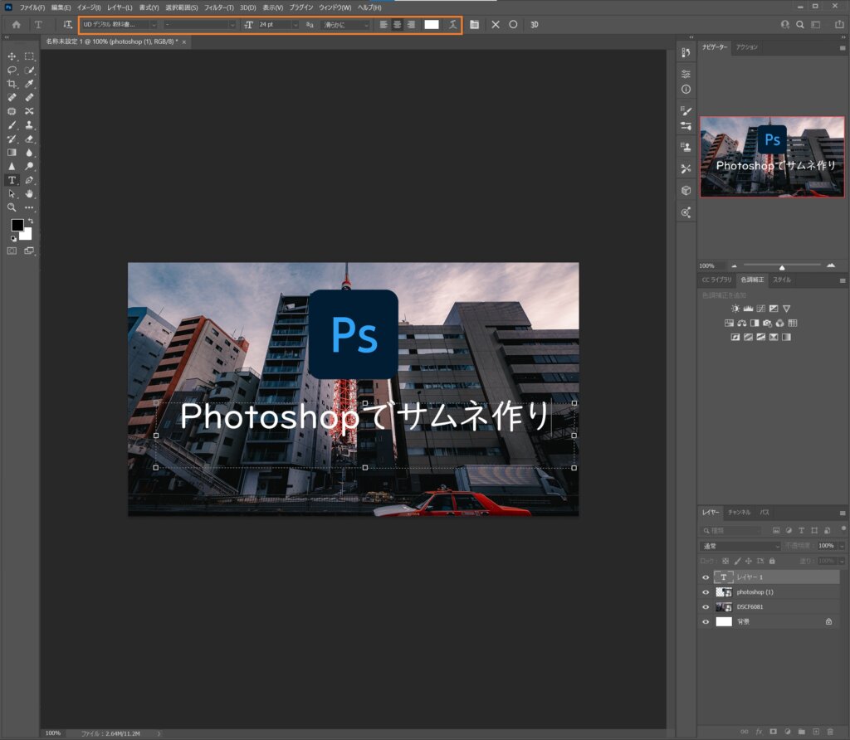Image resolution: width=850 pixels, height=740 pixels.
Task: Open the フィルター(T) menu
Action: coord(219,7)
